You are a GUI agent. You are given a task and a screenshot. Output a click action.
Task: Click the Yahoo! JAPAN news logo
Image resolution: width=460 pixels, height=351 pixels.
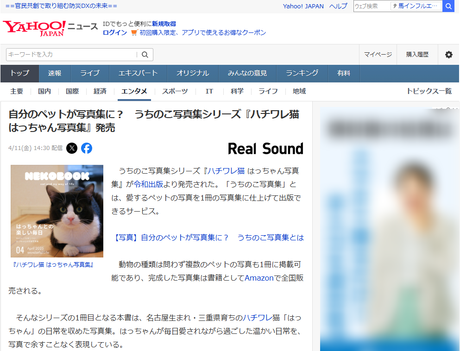tap(50, 28)
